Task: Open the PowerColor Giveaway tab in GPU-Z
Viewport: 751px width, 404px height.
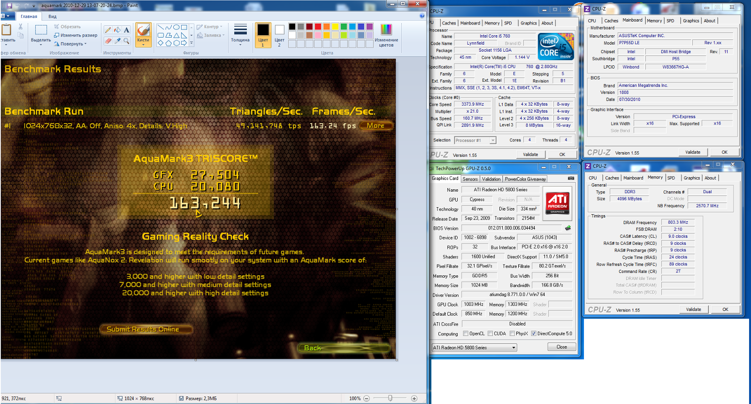Action: coord(525,179)
